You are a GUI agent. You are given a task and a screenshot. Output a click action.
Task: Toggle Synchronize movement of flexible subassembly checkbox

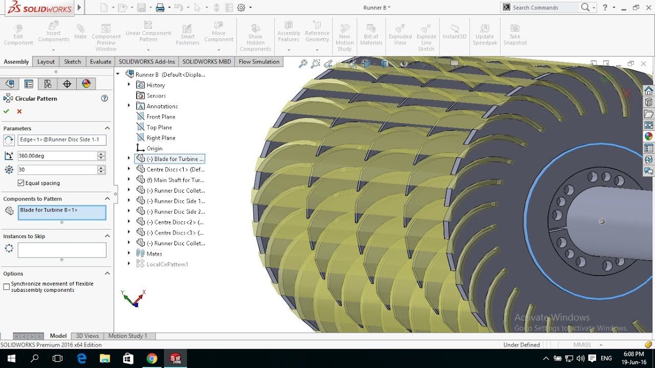(7, 287)
